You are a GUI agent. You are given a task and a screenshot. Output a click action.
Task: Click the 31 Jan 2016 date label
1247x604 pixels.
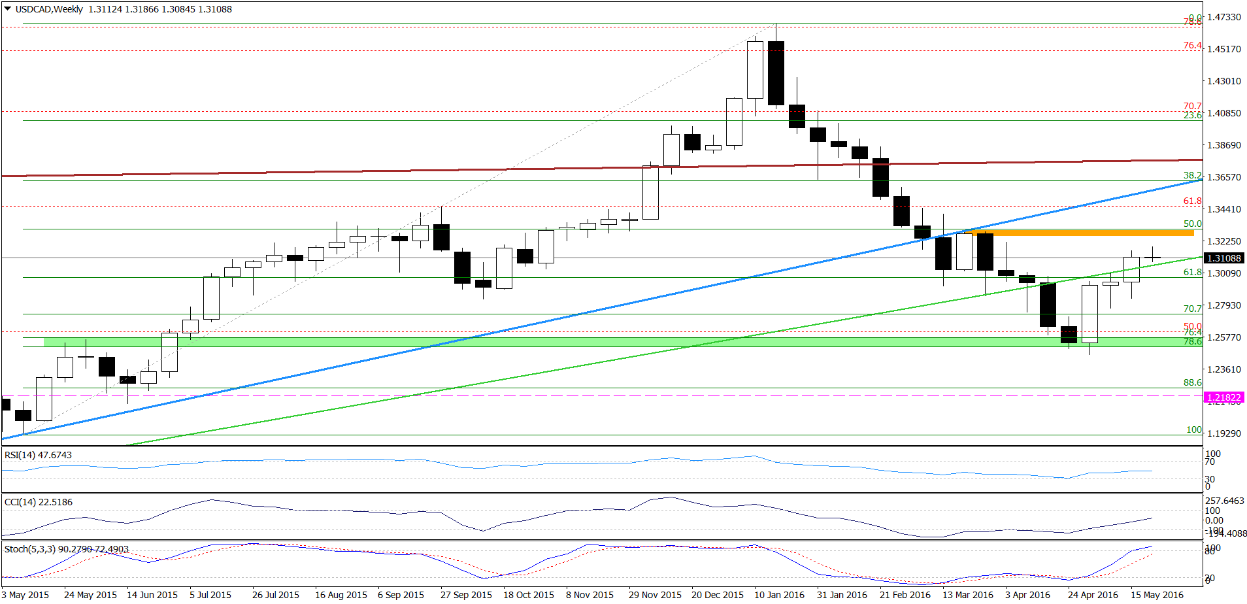[x=842, y=595]
